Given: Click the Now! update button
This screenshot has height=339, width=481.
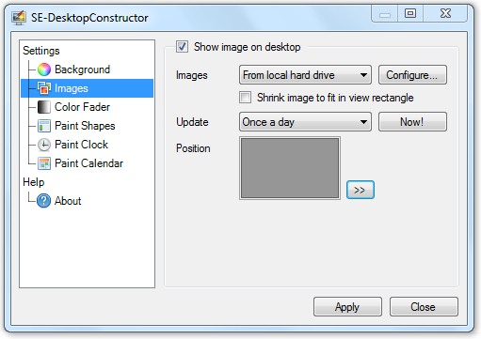Looking at the screenshot, I should pos(412,122).
